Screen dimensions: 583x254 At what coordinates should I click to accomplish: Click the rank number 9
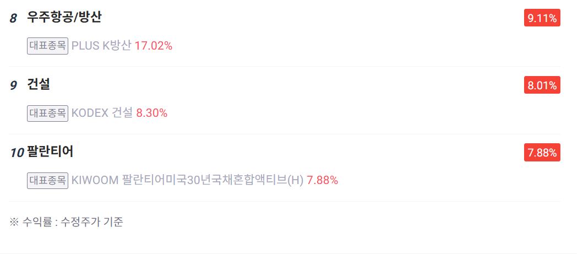coord(13,85)
